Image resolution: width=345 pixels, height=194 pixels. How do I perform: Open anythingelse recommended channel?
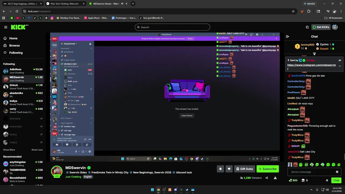pyautogui.click(x=23, y=164)
